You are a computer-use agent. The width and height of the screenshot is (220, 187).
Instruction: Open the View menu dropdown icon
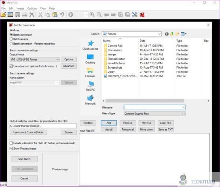184,34
